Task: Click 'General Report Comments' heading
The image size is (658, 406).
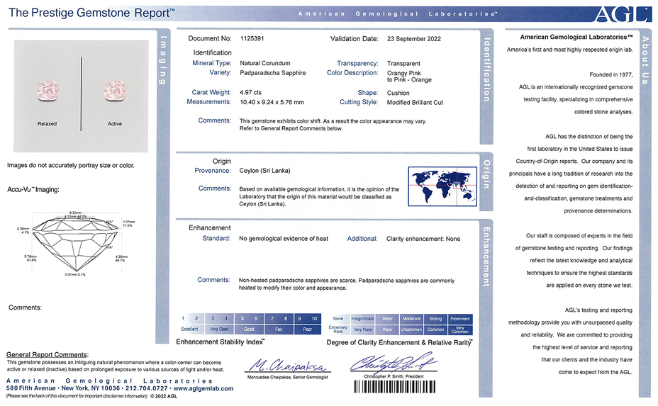Action: [47, 355]
